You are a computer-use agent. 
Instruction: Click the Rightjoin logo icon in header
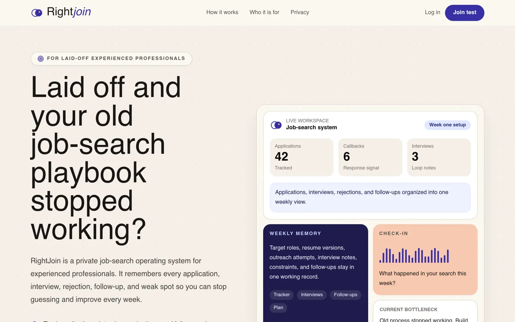pos(37,13)
